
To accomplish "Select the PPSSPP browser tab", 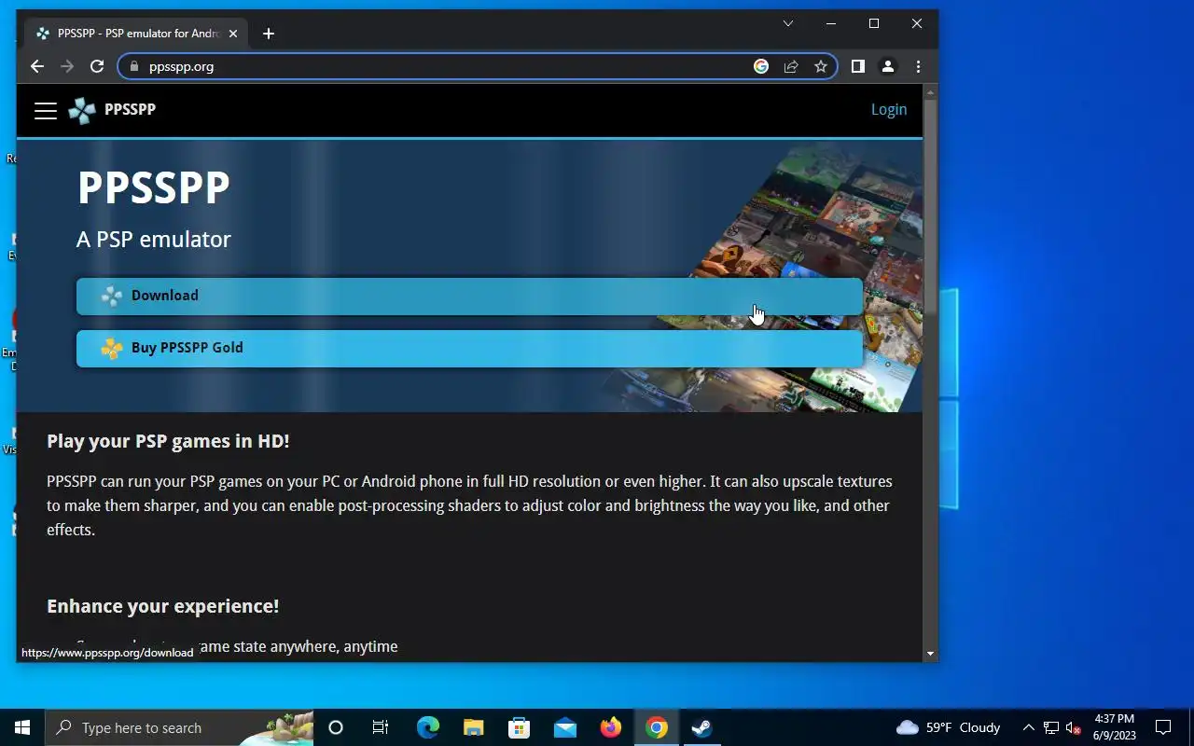I will [x=136, y=34].
